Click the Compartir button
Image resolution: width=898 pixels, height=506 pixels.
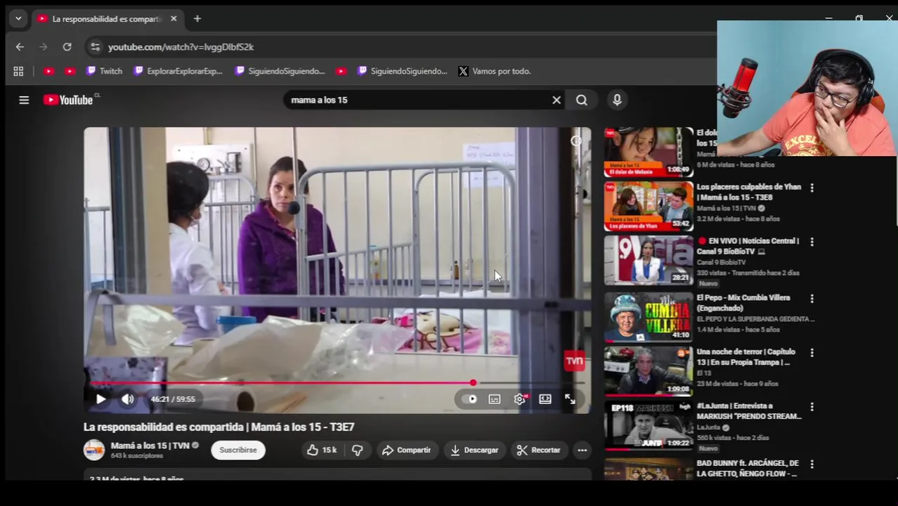pyautogui.click(x=407, y=450)
